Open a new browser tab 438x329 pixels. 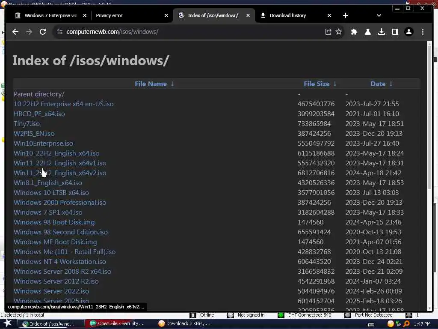[x=346, y=15]
